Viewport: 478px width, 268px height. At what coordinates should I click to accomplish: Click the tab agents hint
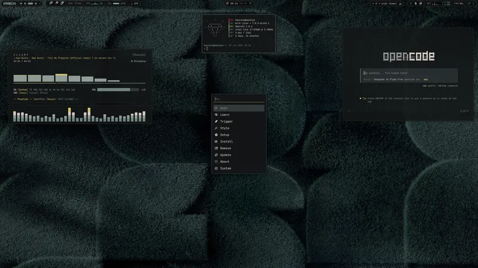[x=429, y=86]
